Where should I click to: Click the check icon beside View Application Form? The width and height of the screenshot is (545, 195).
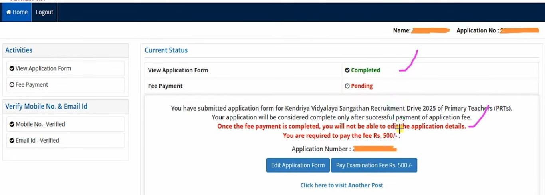tap(12, 69)
